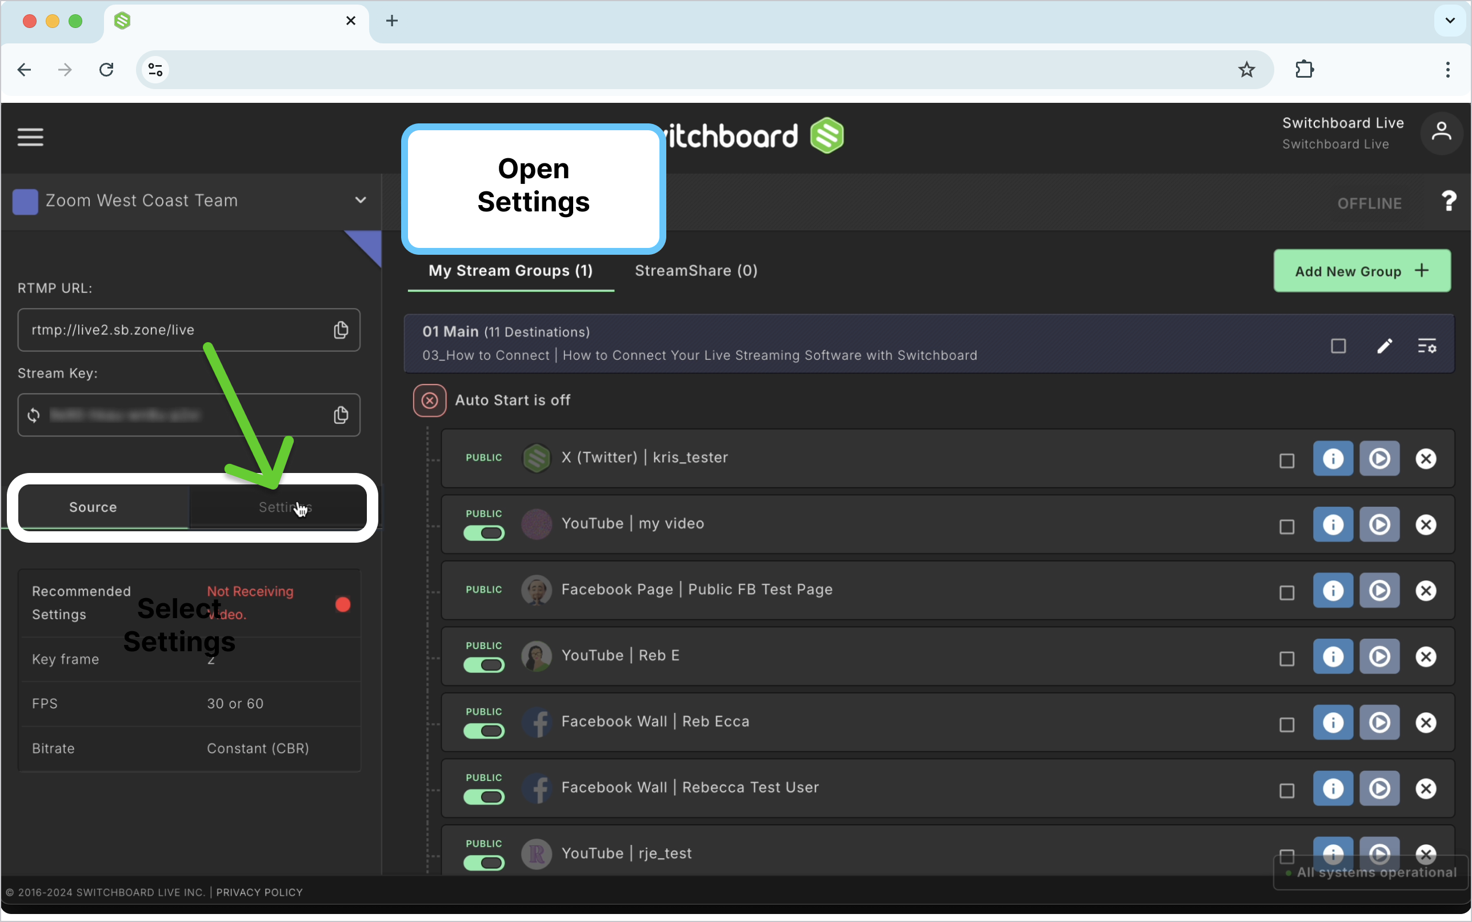Click the help question mark icon

click(1449, 201)
